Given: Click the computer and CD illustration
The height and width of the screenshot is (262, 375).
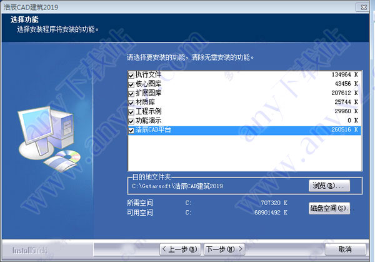Looking at the screenshot, I should click(x=49, y=139).
